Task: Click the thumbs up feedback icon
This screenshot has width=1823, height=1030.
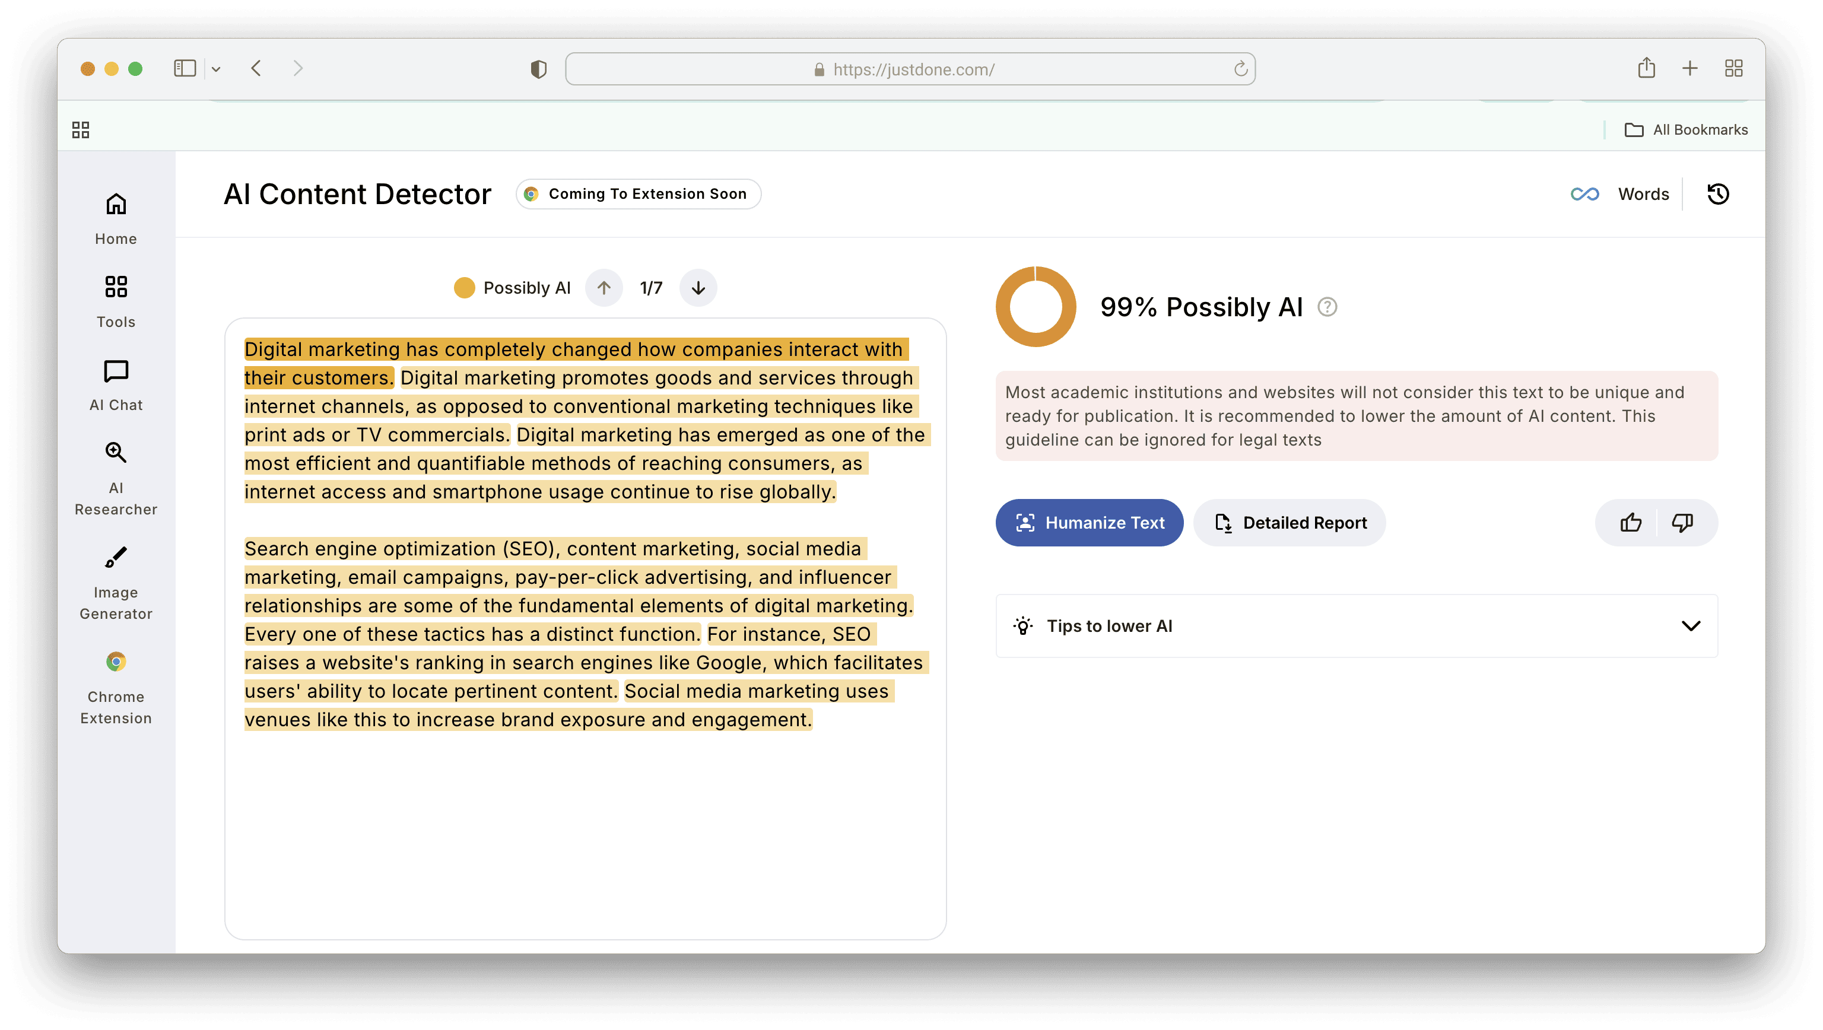Action: tap(1631, 523)
